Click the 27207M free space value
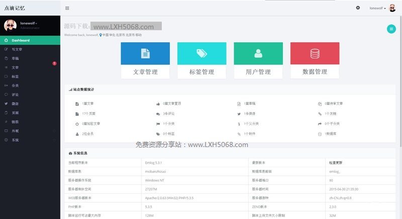The width and height of the screenshot is (402, 219). point(151,189)
